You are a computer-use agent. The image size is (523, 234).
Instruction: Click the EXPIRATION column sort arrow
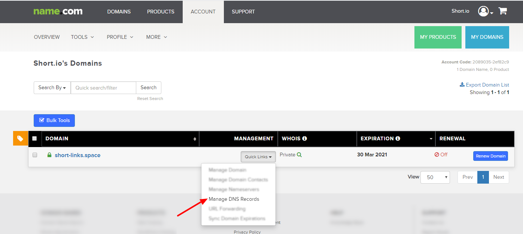[431, 139]
